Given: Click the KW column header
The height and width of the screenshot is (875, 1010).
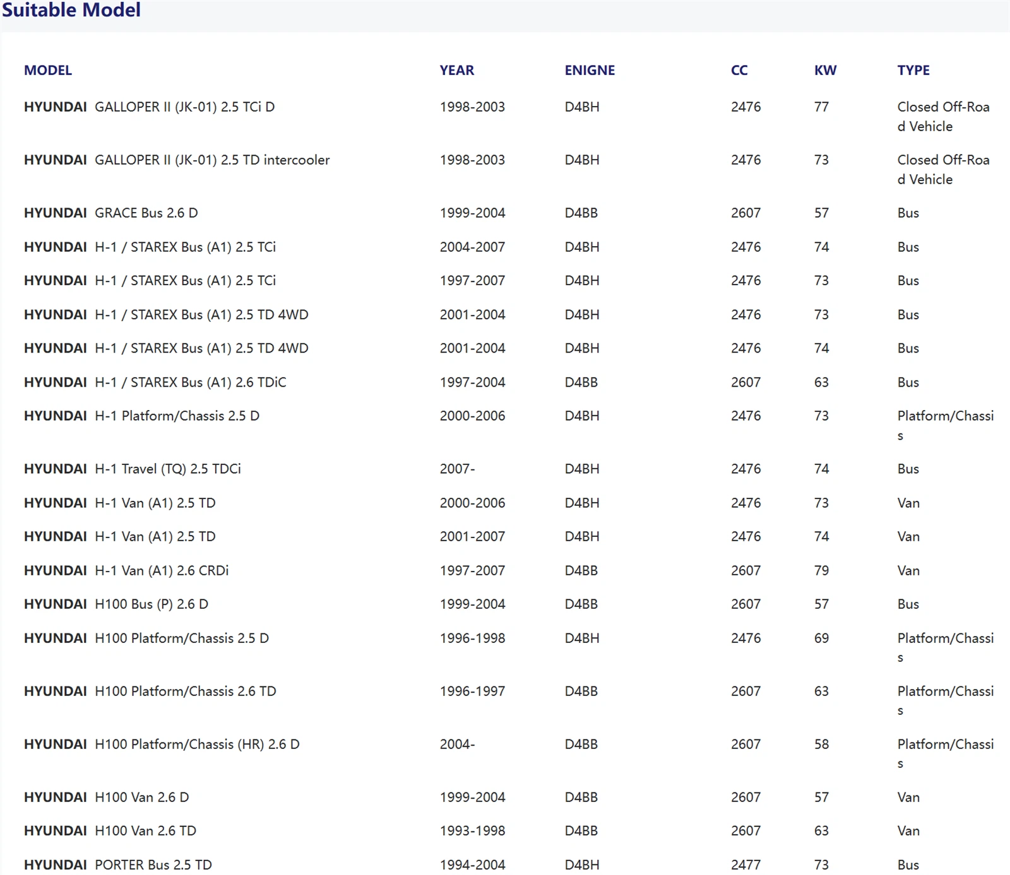Looking at the screenshot, I should click(825, 70).
